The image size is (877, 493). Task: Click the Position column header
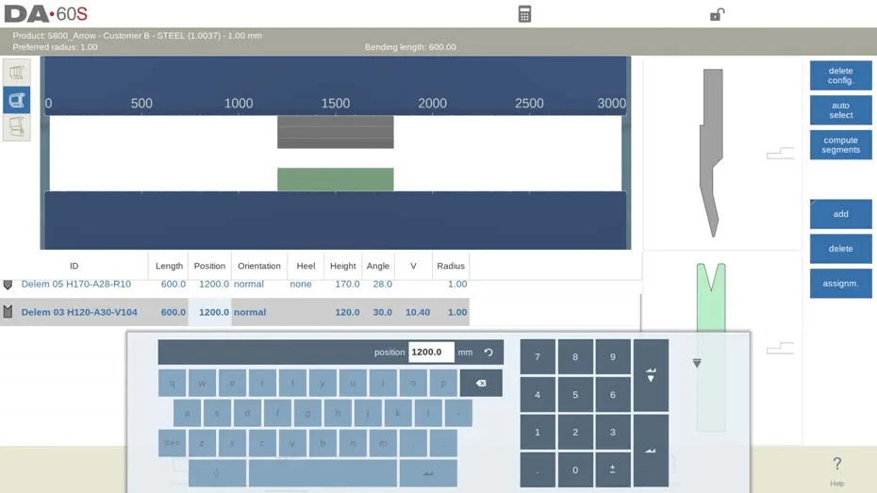209,266
